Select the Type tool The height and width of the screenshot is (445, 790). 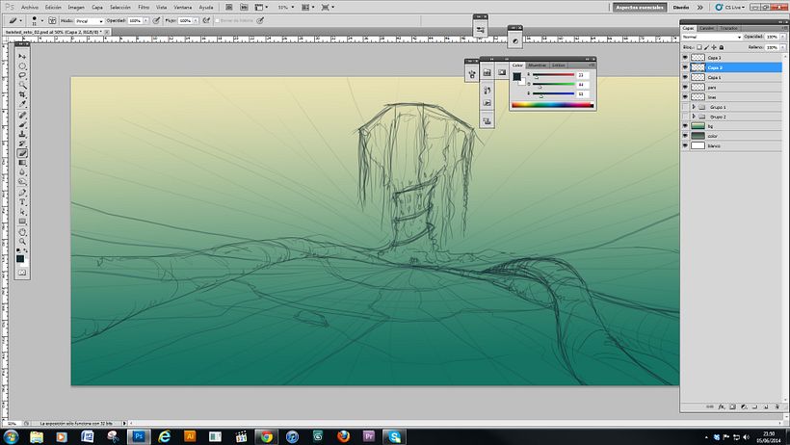point(22,202)
